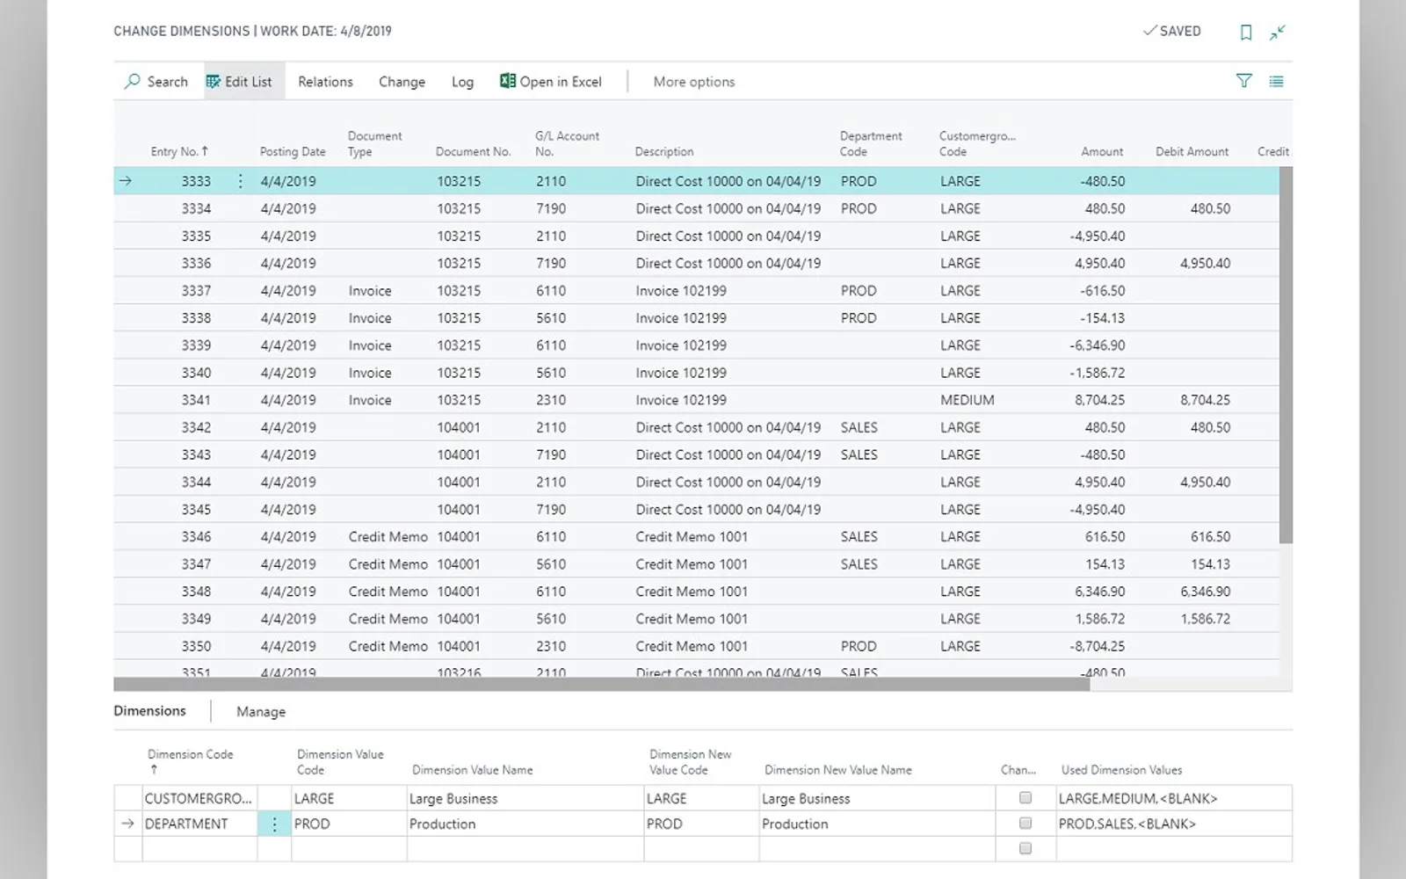Click the Edit List icon
Screen dimensions: 1406x879
pyautogui.click(x=213, y=82)
